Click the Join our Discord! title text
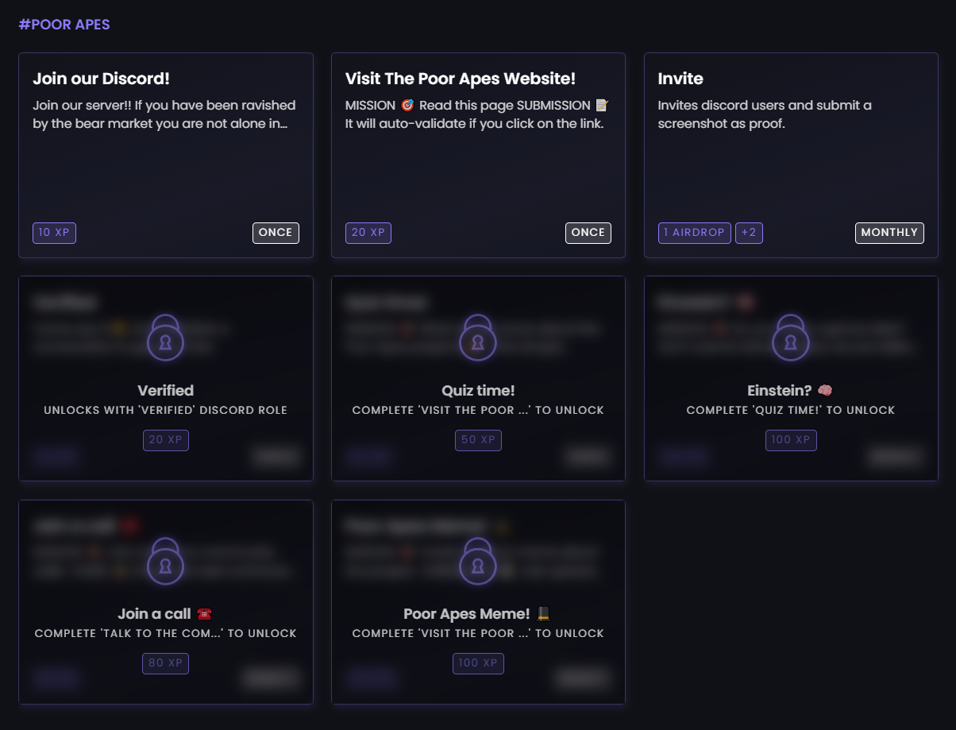This screenshot has height=730, width=956. point(102,79)
